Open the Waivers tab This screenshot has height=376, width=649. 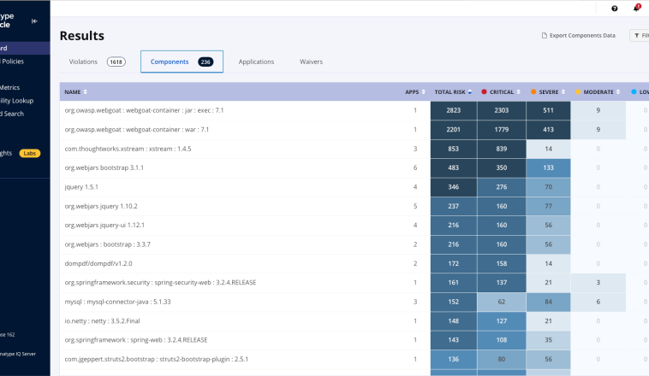(311, 62)
